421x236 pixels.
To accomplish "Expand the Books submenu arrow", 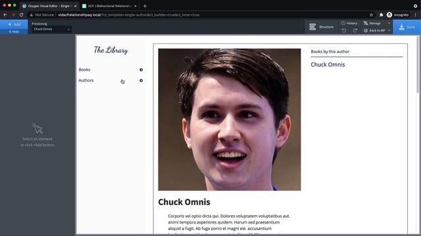I will (x=141, y=70).
